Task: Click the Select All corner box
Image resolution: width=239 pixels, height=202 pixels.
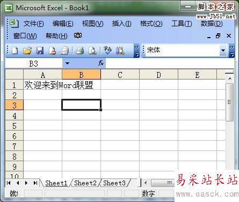Action: pyautogui.click(x=15, y=75)
